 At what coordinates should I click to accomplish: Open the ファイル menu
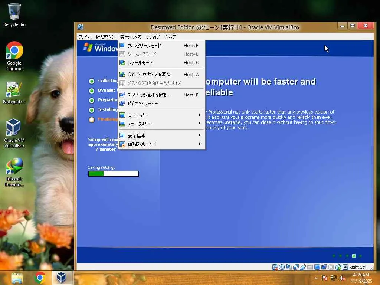click(x=85, y=37)
